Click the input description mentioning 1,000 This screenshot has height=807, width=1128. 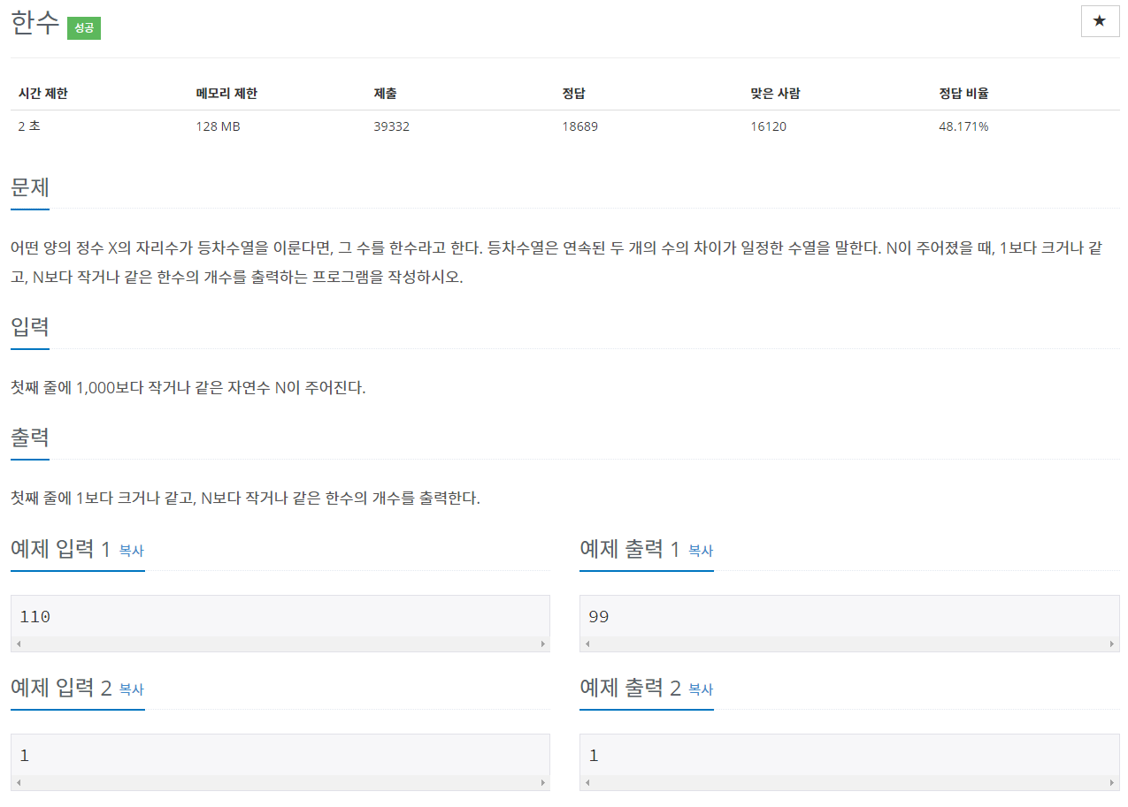(x=188, y=387)
